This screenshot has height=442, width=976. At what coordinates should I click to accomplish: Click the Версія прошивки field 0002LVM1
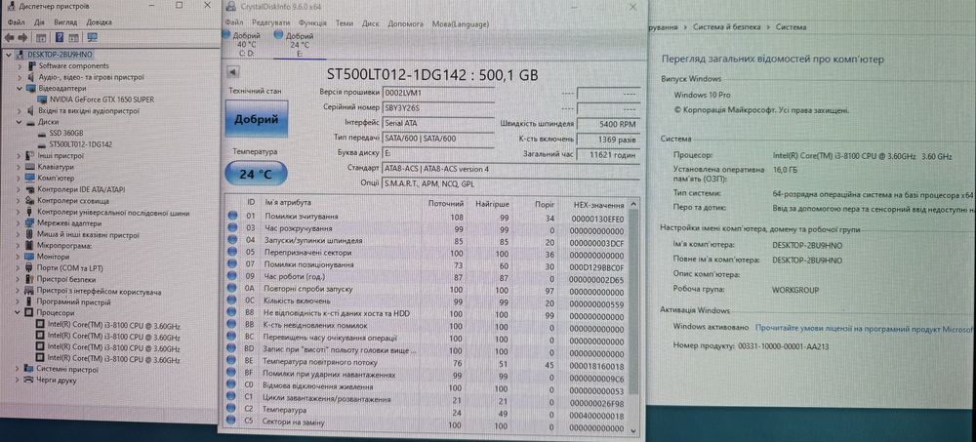tap(439, 92)
